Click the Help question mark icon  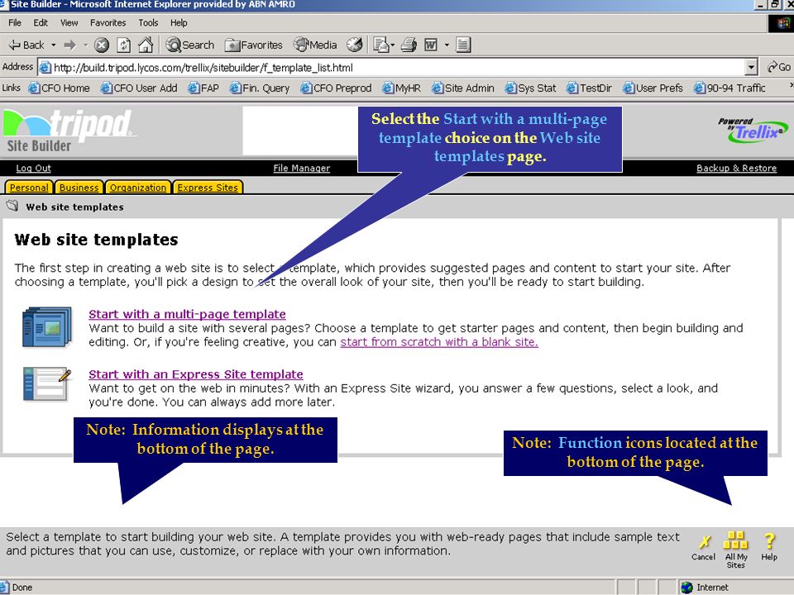[769, 546]
